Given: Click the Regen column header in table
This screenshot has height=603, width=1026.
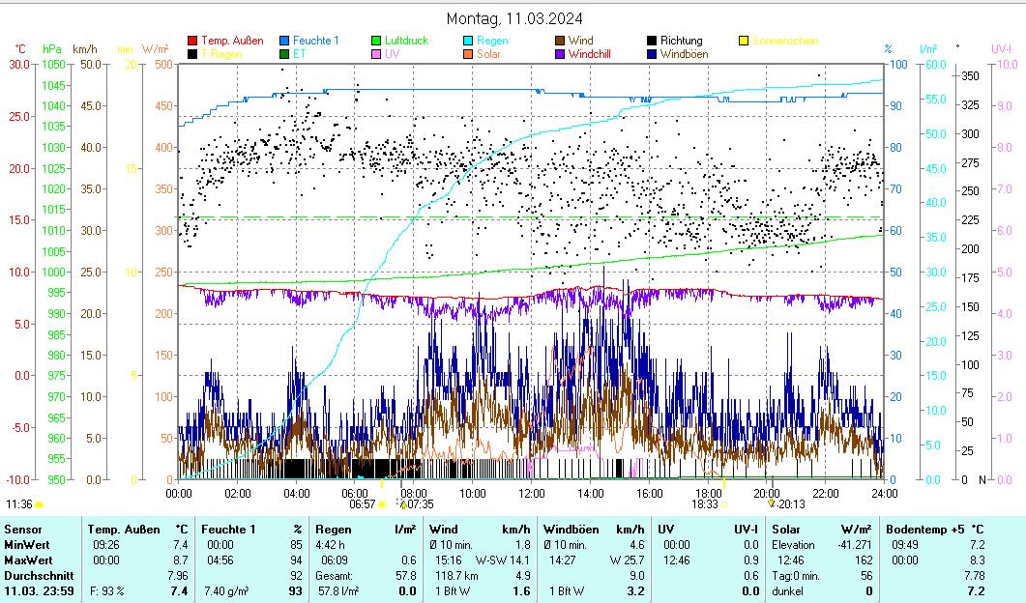Looking at the screenshot, I should click(x=334, y=530).
